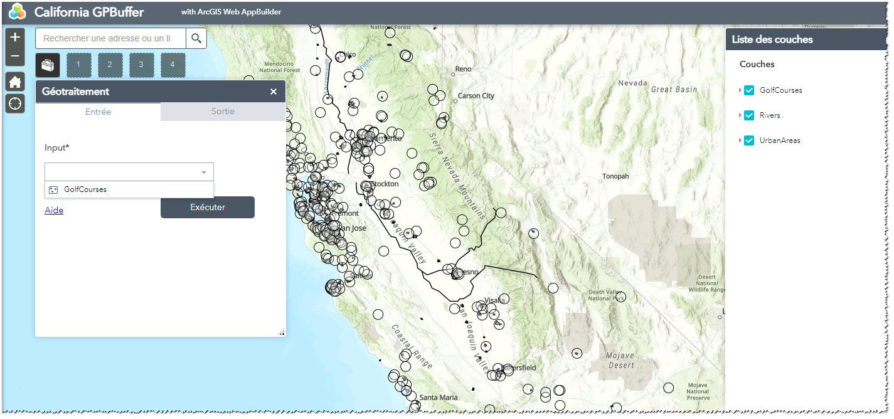Click the California GPBuffer app logo
This screenshot has height=419, width=894.
point(16,11)
